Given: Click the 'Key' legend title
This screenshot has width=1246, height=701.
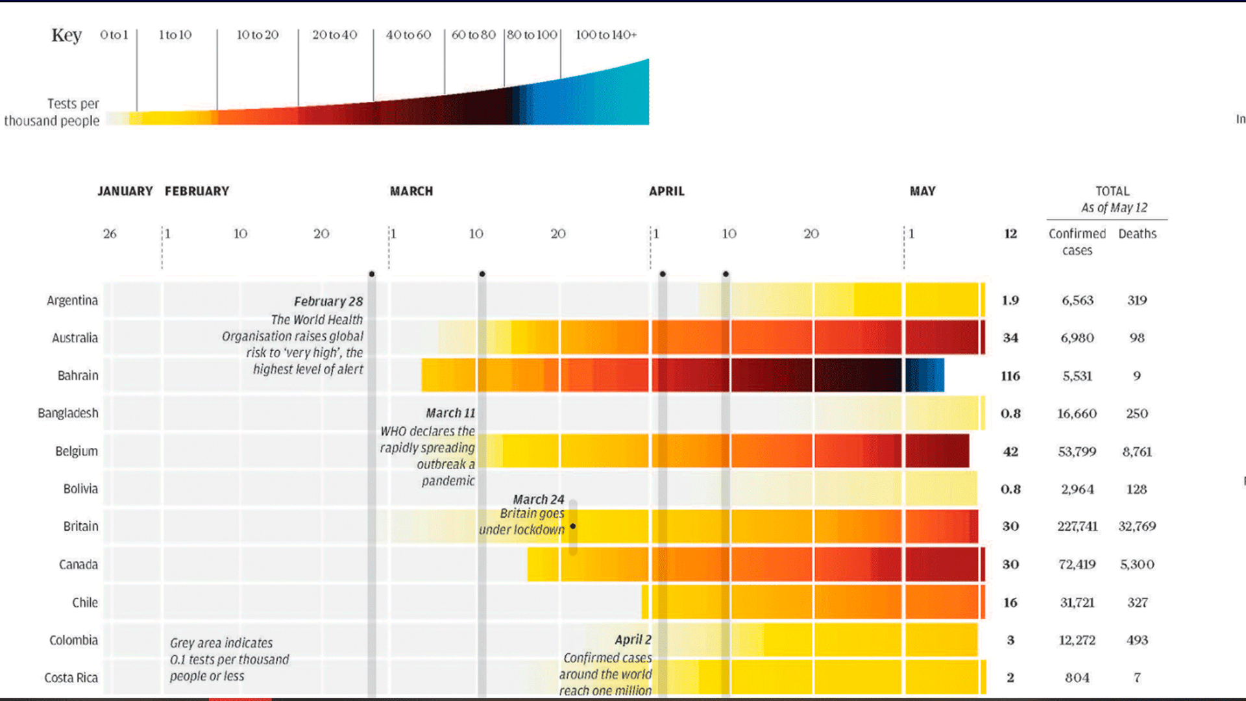Looking at the screenshot, I should tap(66, 35).
